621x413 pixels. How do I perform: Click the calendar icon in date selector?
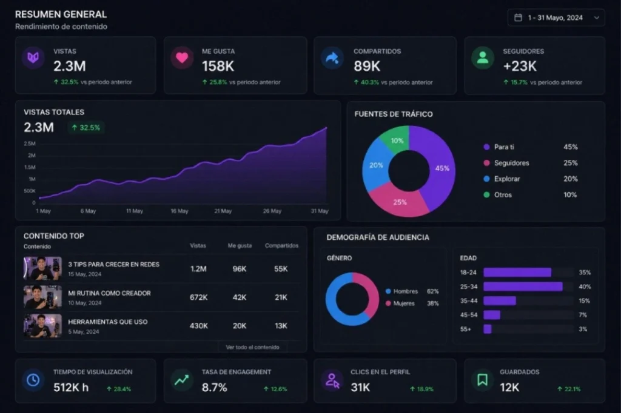point(518,18)
